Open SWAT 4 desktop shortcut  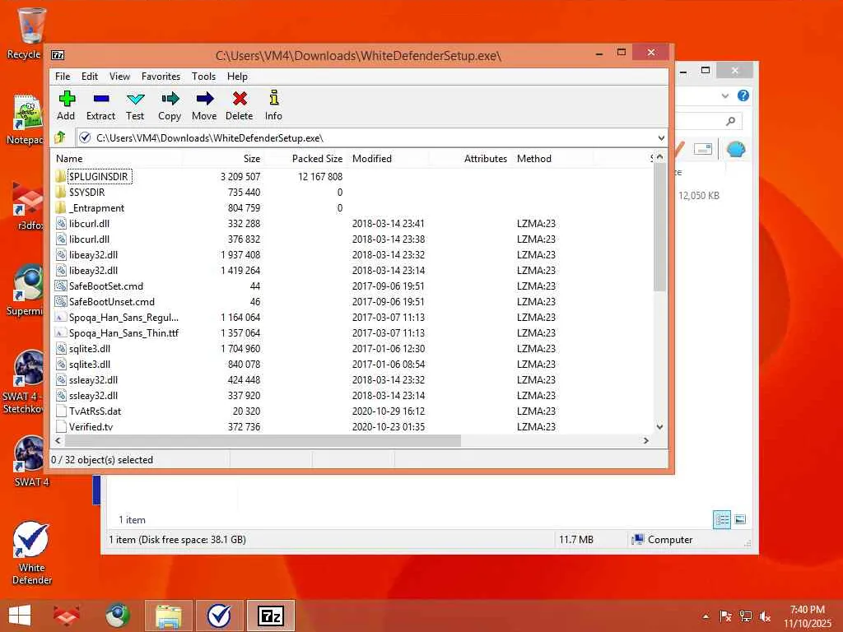[30, 462]
